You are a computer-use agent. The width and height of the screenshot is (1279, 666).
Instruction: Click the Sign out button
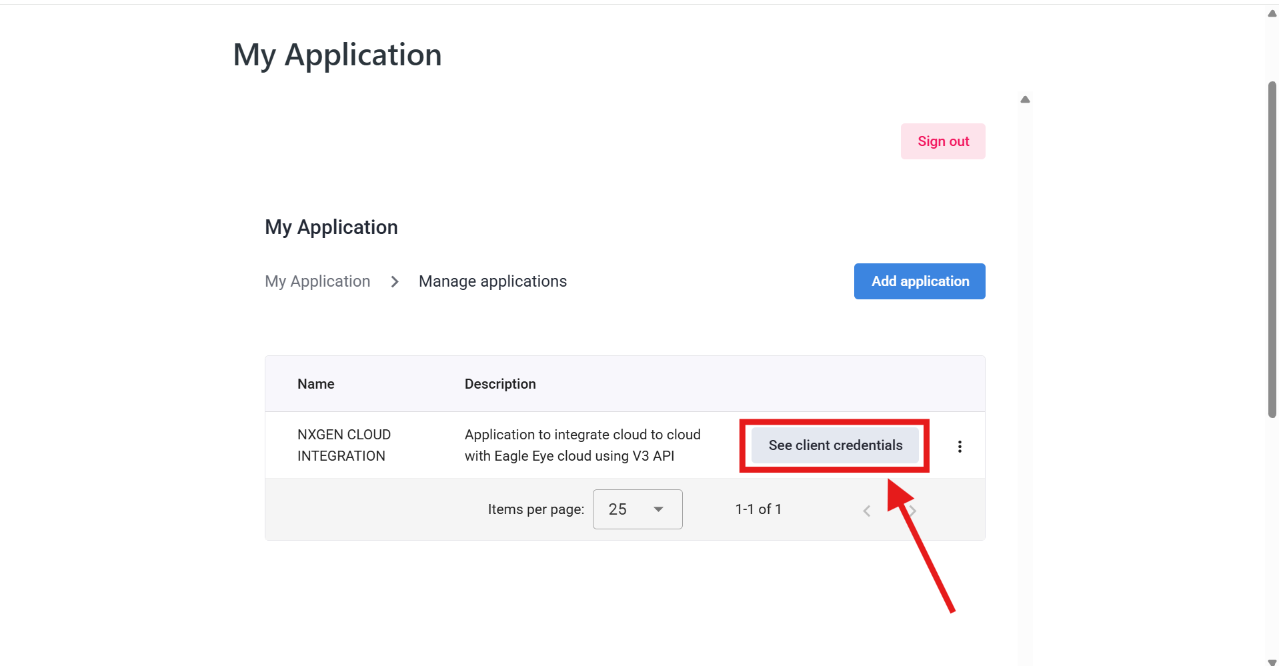[942, 141]
